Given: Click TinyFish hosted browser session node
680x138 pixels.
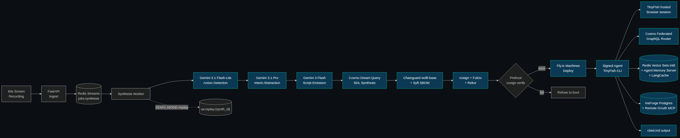Looking at the screenshot, I should (659, 10).
